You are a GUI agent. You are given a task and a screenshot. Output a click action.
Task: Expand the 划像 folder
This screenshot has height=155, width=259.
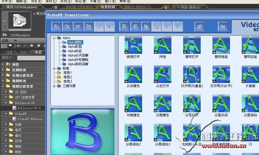[6, 124]
